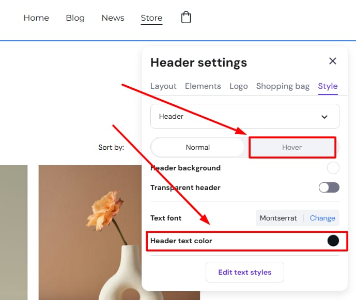Open the Shopping bag tab
This screenshot has height=300, width=356.
point(283,86)
